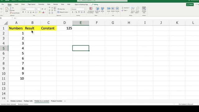The image size is (199, 112).
Task: Open Format As Table
Action: click(x=97, y=10)
